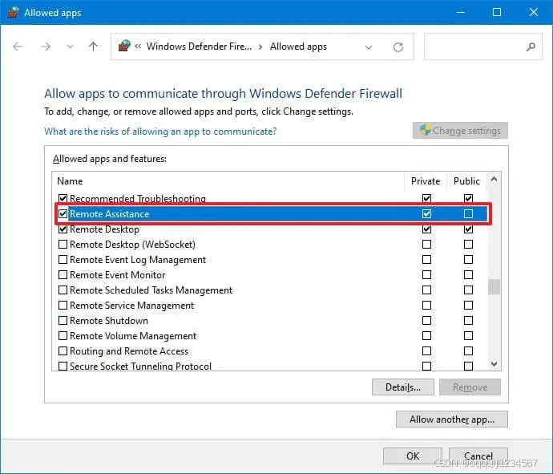Select the Remote Desktop row text
Screen dimensions: 553x474
(104, 229)
